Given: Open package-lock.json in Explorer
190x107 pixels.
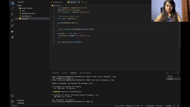Looking at the screenshot, I should click(32, 13).
